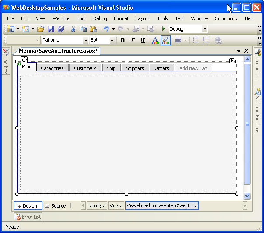Click the Add New Tab button
The height and width of the screenshot is (233, 264).
pos(193,68)
